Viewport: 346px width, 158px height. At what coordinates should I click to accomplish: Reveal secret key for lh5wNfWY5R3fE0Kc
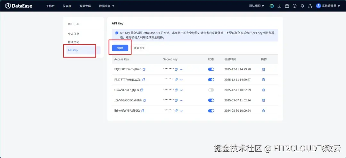(181, 111)
